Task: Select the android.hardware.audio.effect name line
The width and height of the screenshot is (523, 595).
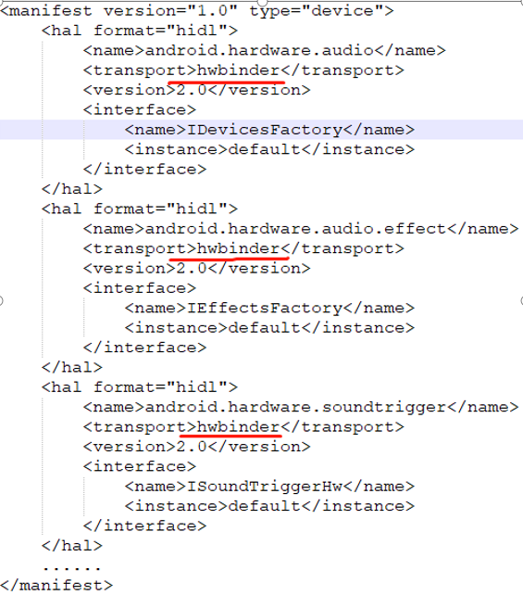Action: click(x=301, y=229)
